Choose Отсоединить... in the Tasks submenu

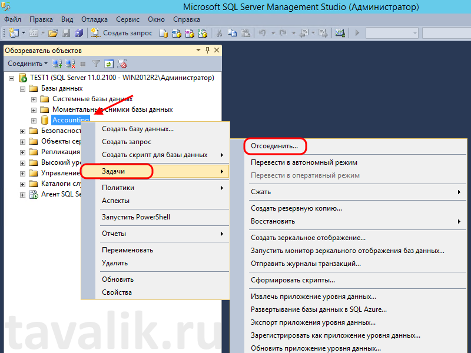[x=349, y=146]
